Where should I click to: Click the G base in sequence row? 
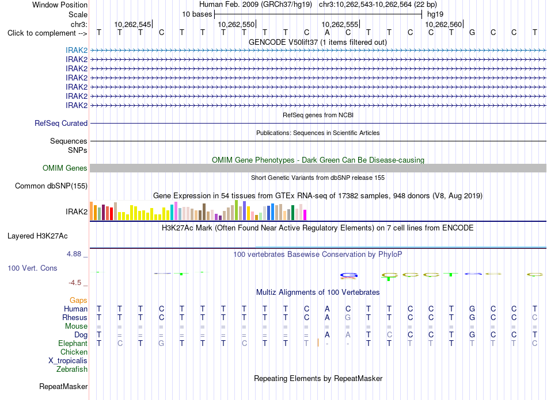tap(472, 32)
